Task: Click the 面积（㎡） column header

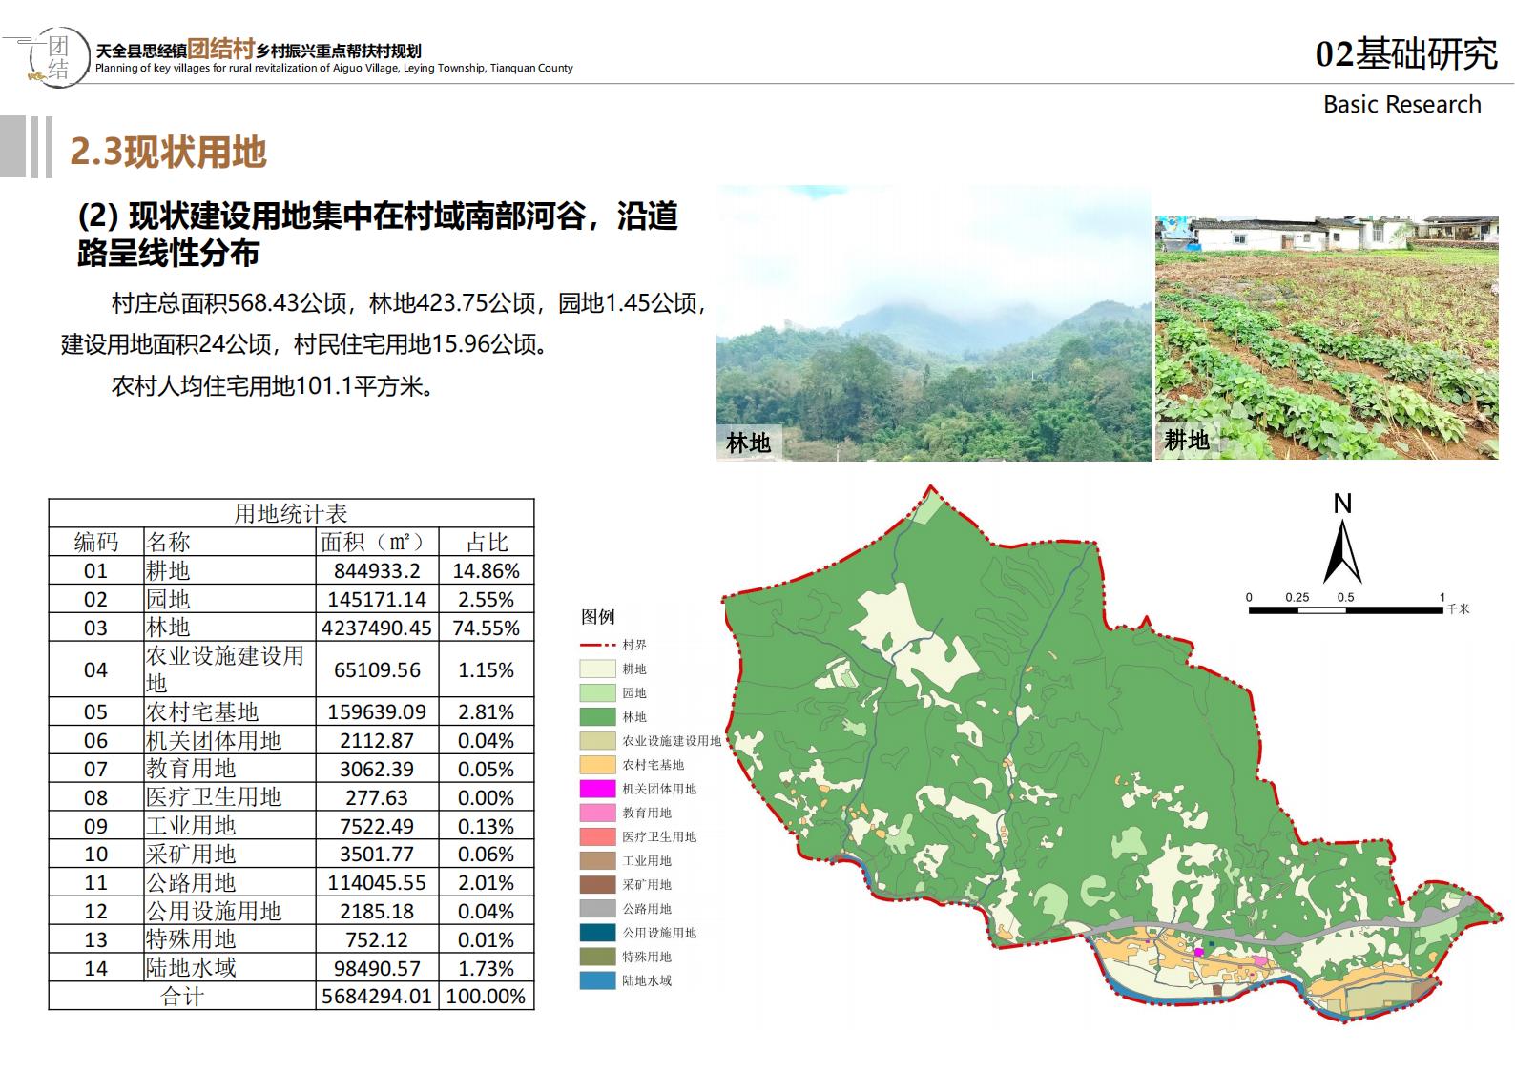Action: pyautogui.click(x=377, y=542)
